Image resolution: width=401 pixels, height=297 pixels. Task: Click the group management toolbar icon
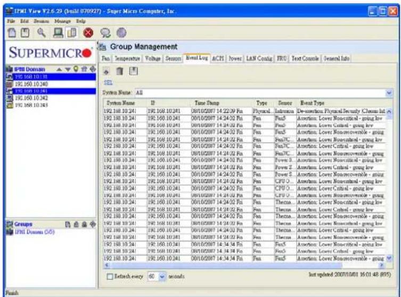pos(72,32)
